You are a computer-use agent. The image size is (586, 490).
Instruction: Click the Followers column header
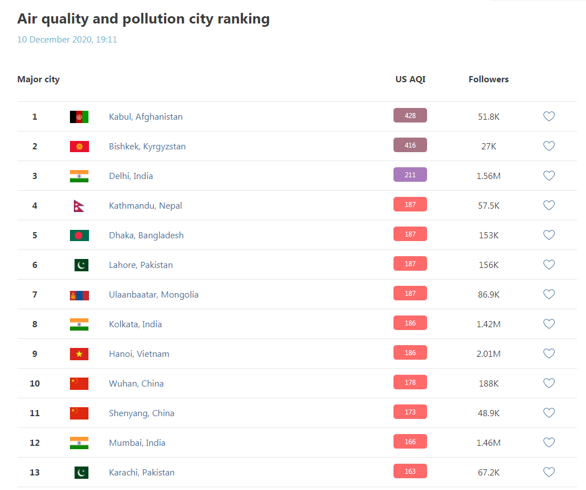tap(489, 79)
